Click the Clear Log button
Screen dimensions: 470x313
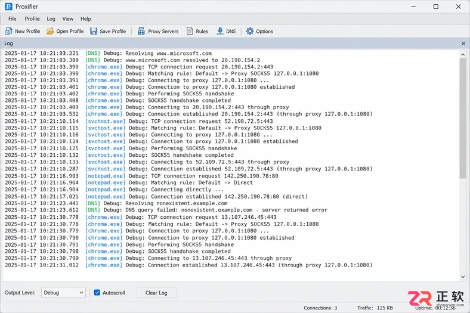point(156,293)
